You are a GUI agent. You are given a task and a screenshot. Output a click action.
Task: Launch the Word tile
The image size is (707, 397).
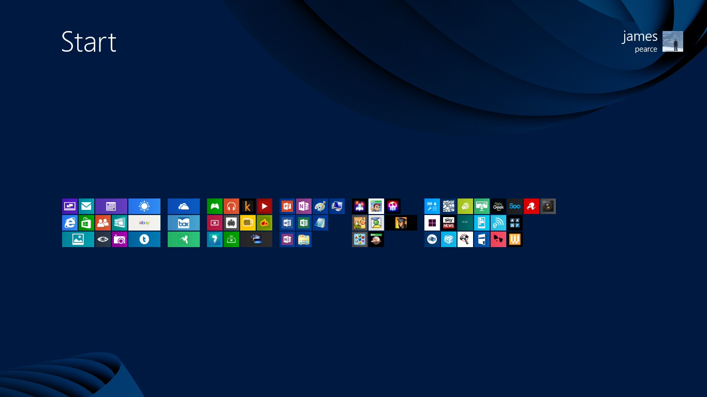coord(287,223)
